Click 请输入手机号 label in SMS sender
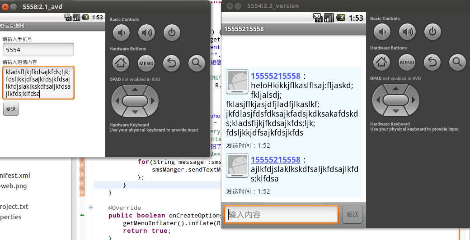 17,39
